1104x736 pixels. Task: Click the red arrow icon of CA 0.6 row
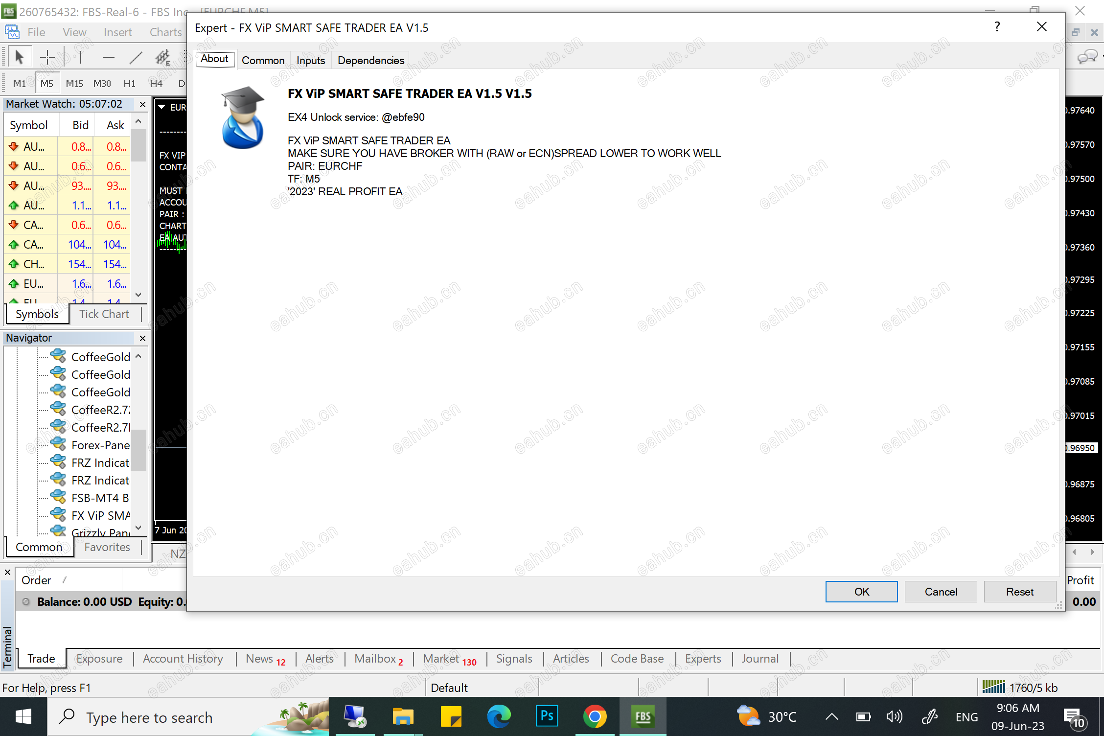pos(13,225)
